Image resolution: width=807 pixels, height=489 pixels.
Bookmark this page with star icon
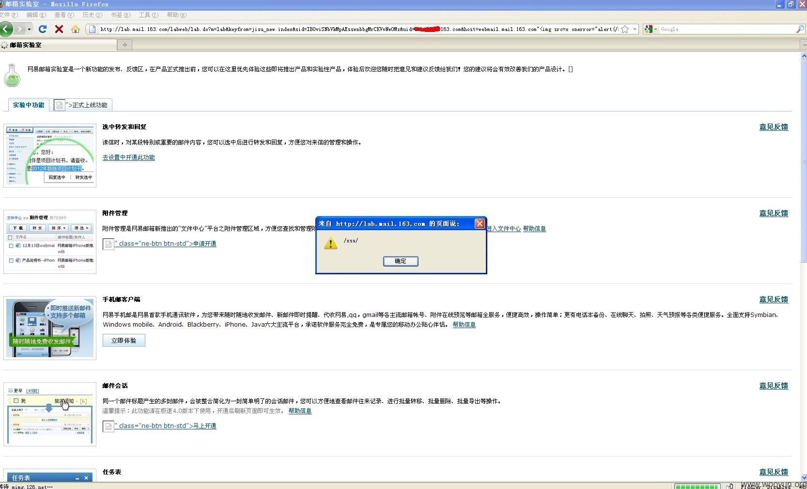[625, 29]
